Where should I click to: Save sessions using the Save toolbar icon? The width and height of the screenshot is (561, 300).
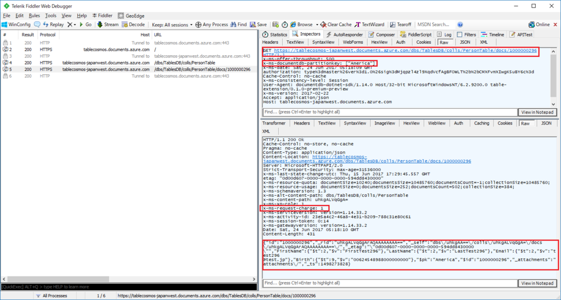pyautogui.click(x=259, y=25)
